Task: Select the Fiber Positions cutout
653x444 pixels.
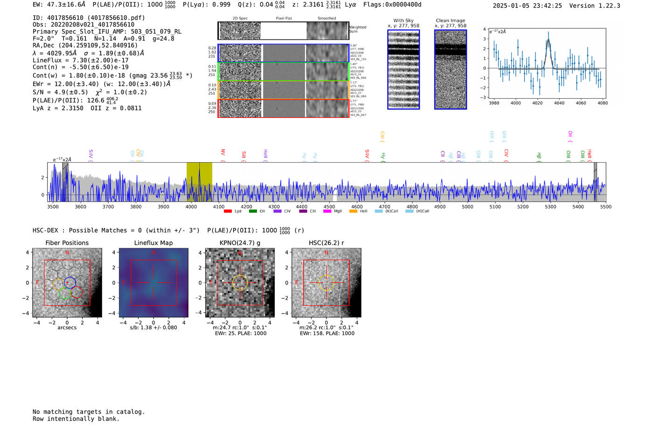Action: point(67,283)
